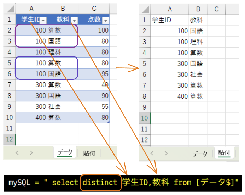This screenshot has width=245, height=195.
Task: Switch to データ tab in right workbook
Action: (200, 154)
